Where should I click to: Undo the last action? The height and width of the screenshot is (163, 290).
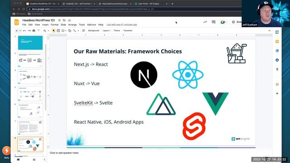pos(24,31)
